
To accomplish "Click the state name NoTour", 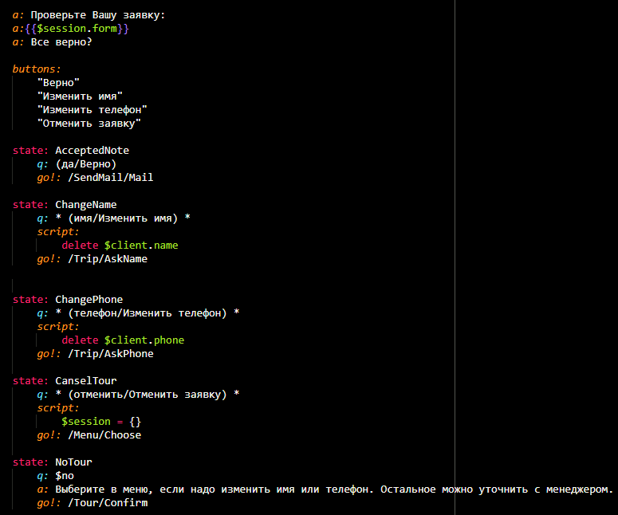I will (73, 462).
